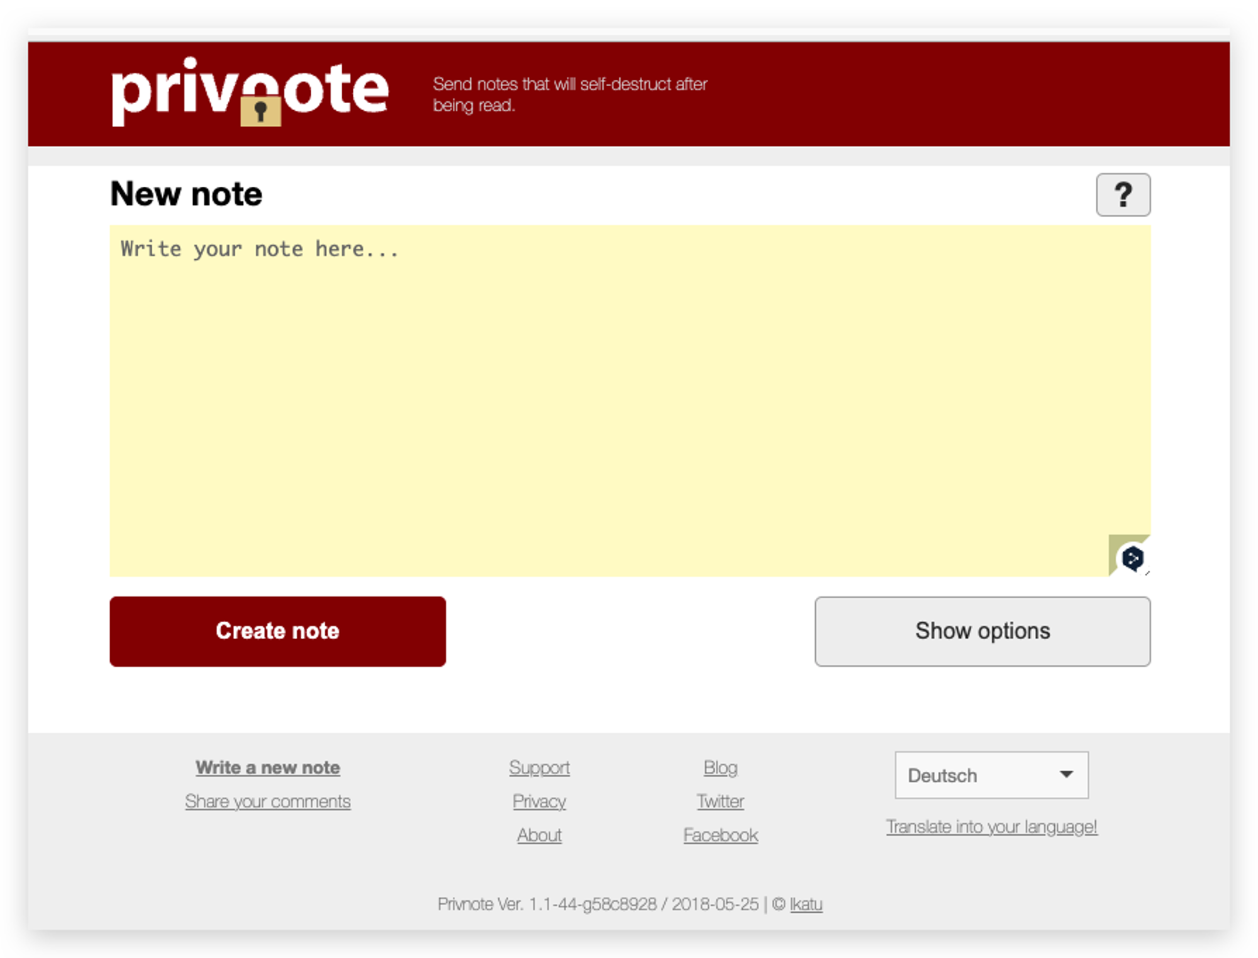This screenshot has height=958, width=1258.
Task: Open the 'Share your comments' link
Action: point(267,801)
